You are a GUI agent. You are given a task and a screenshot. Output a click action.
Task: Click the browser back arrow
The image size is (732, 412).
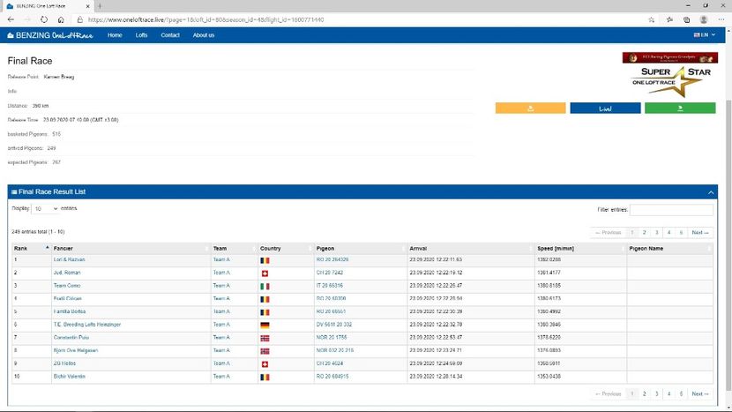11,19
